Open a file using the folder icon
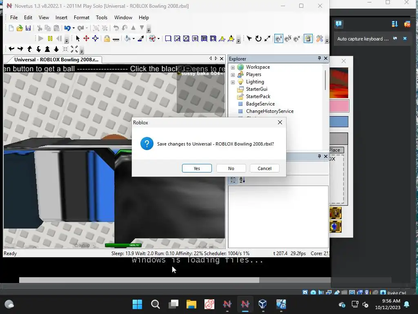The image size is (418, 314). click(x=20, y=28)
